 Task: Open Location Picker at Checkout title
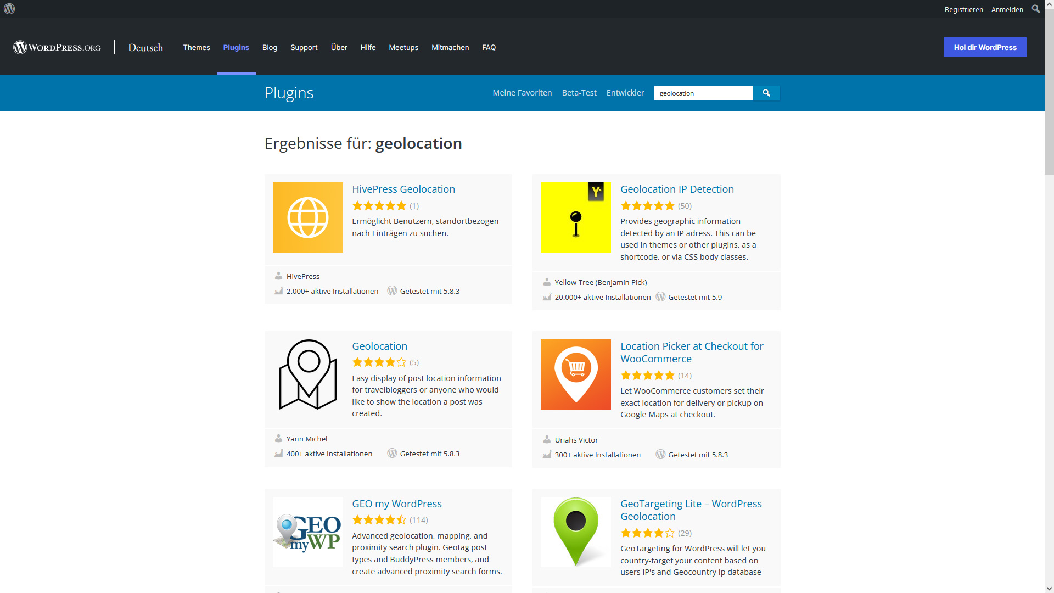pos(692,353)
